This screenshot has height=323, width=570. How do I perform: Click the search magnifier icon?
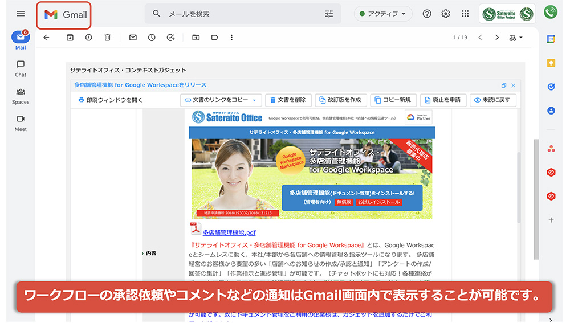point(156,14)
